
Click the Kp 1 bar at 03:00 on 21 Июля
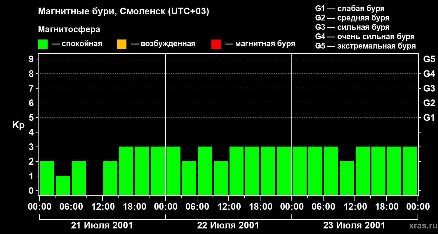pos(63,185)
